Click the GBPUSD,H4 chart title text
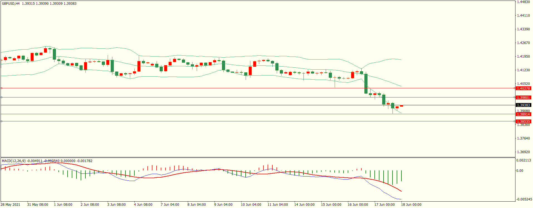Screen dimensions: 533x208 pos(11,4)
